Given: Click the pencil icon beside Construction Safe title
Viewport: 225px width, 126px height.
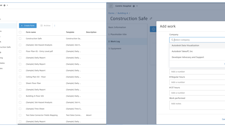Looking at the screenshot, I should pos(151,18).
